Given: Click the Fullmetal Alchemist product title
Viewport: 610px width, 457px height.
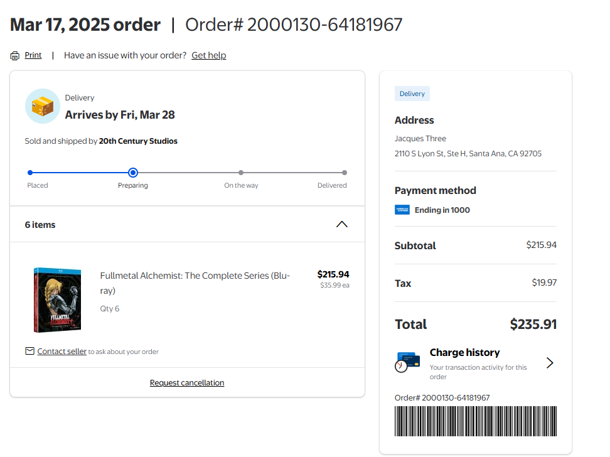Looking at the screenshot, I should [x=195, y=283].
